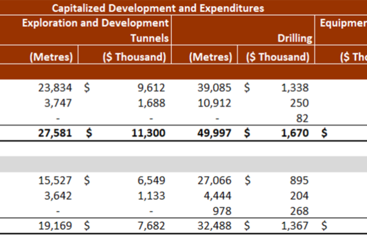Click the Drilling column header
This screenshot has width=367, height=235.
click(295, 38)
